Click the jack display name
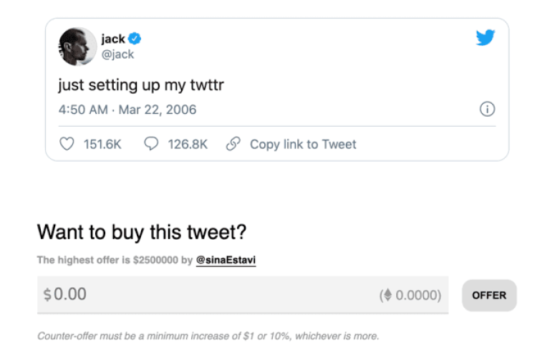This screenshot has height=358, width=537. point(113,39)
